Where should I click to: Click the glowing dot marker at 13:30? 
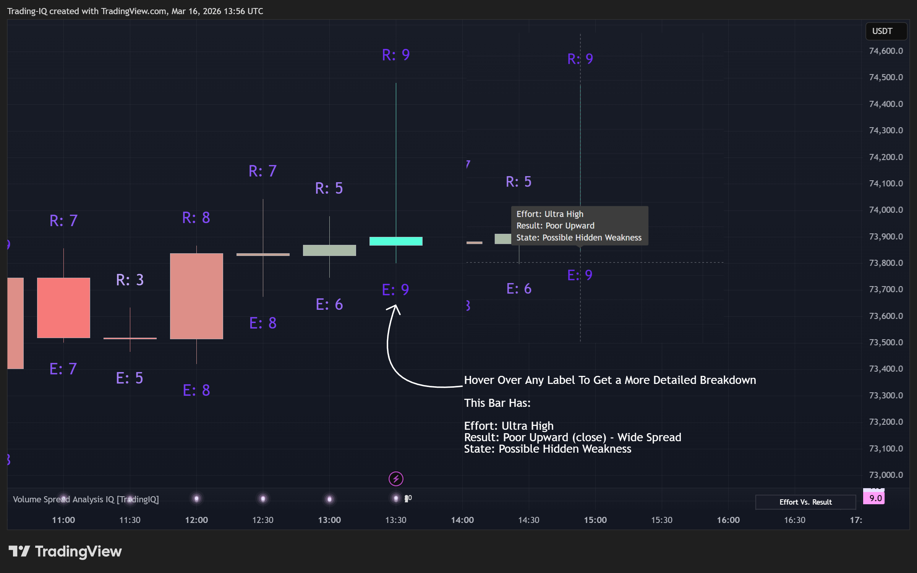[396, 498]
